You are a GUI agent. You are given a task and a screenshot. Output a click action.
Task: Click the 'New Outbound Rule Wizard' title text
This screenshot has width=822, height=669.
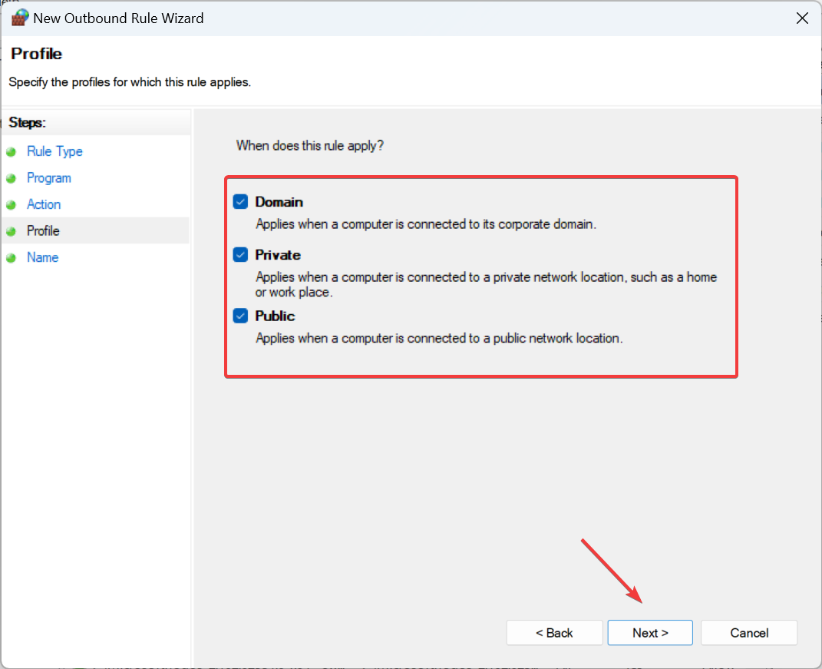(118, 18)
